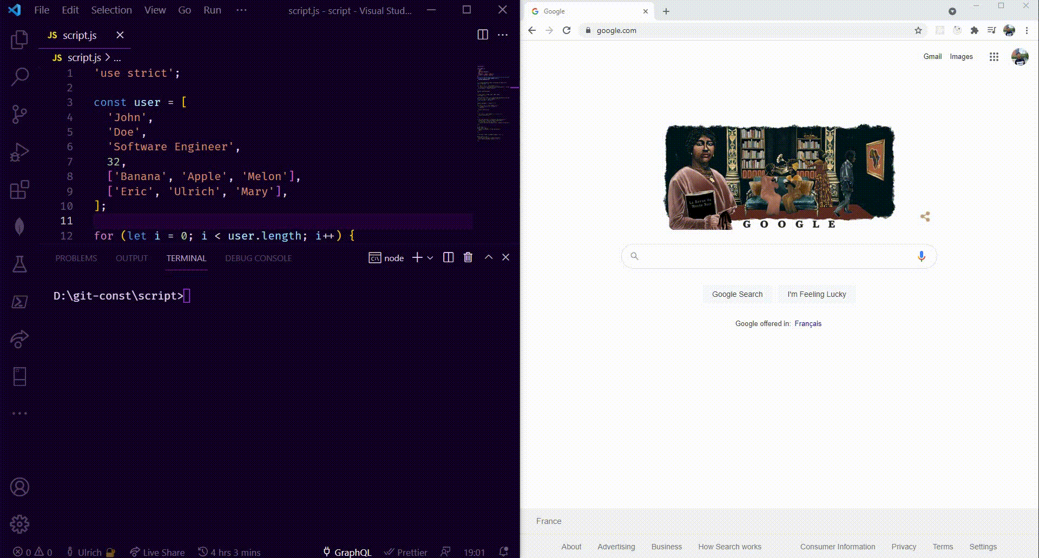The image size is (1039, 558).
Task: Maximize the panel with up chevron
Action: click(x=489, y=257)
